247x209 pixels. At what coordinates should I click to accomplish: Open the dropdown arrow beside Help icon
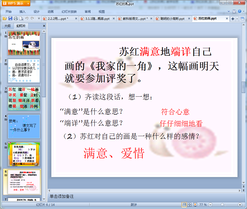[244, 11]
